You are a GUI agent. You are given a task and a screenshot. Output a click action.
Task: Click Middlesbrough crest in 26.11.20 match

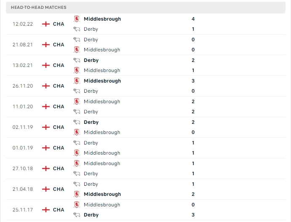[x=77, y=81]
